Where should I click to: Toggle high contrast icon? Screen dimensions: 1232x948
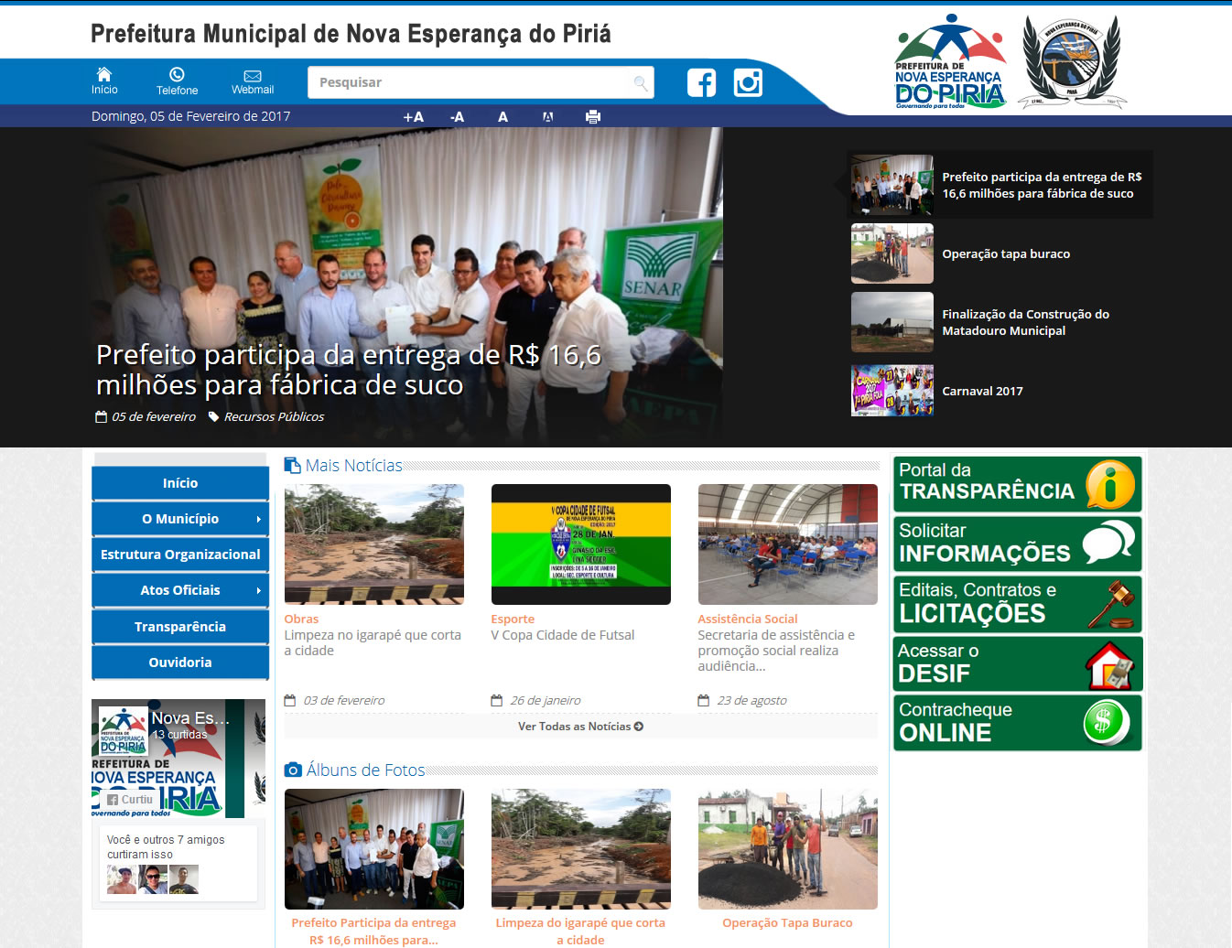(547, 116)
